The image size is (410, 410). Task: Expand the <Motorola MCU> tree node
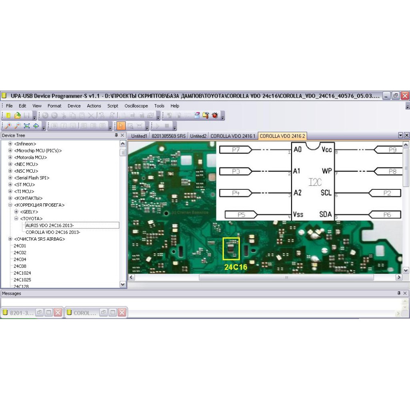(10, 157)
